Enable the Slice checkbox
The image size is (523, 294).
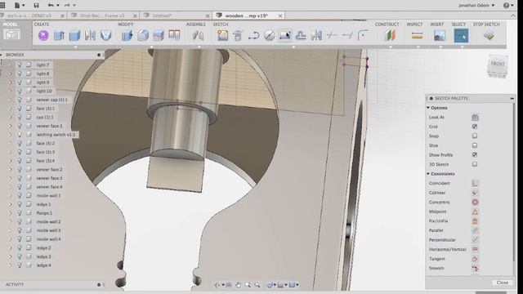[x=475, y=145]
